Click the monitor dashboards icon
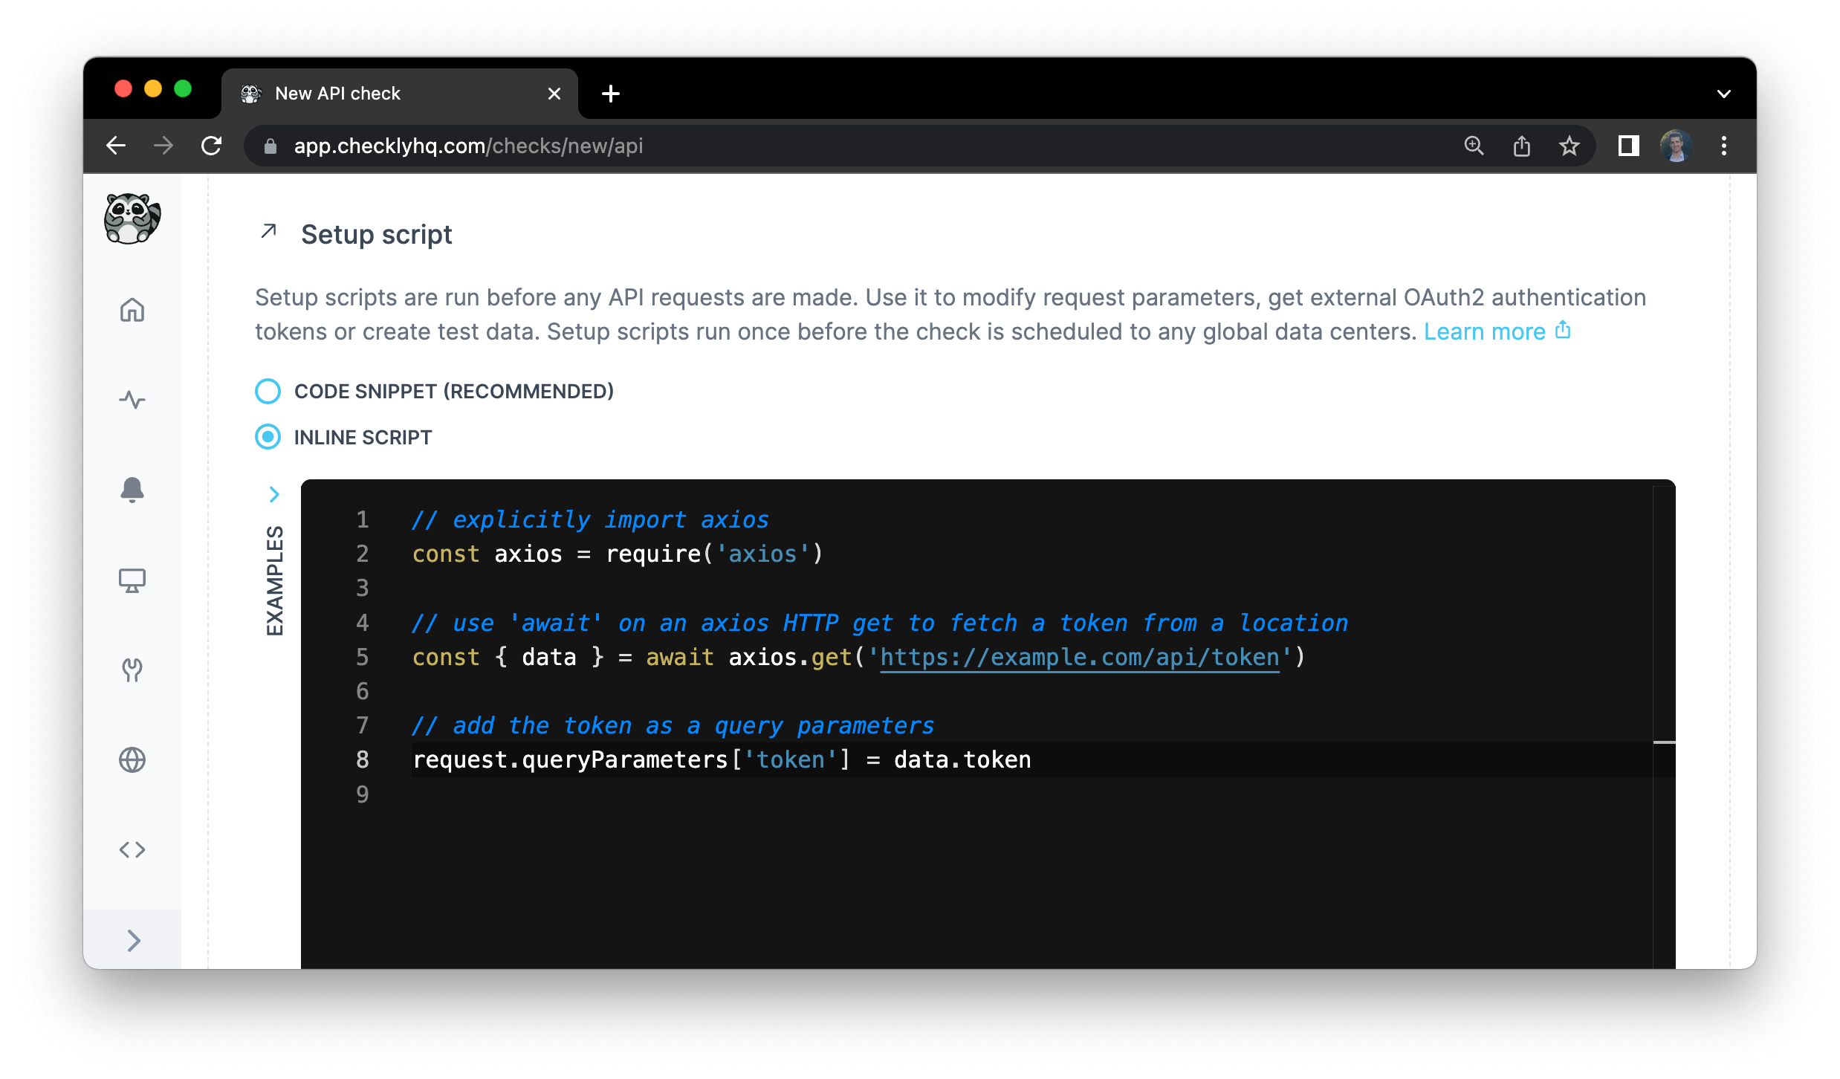 tap(132, 581)
